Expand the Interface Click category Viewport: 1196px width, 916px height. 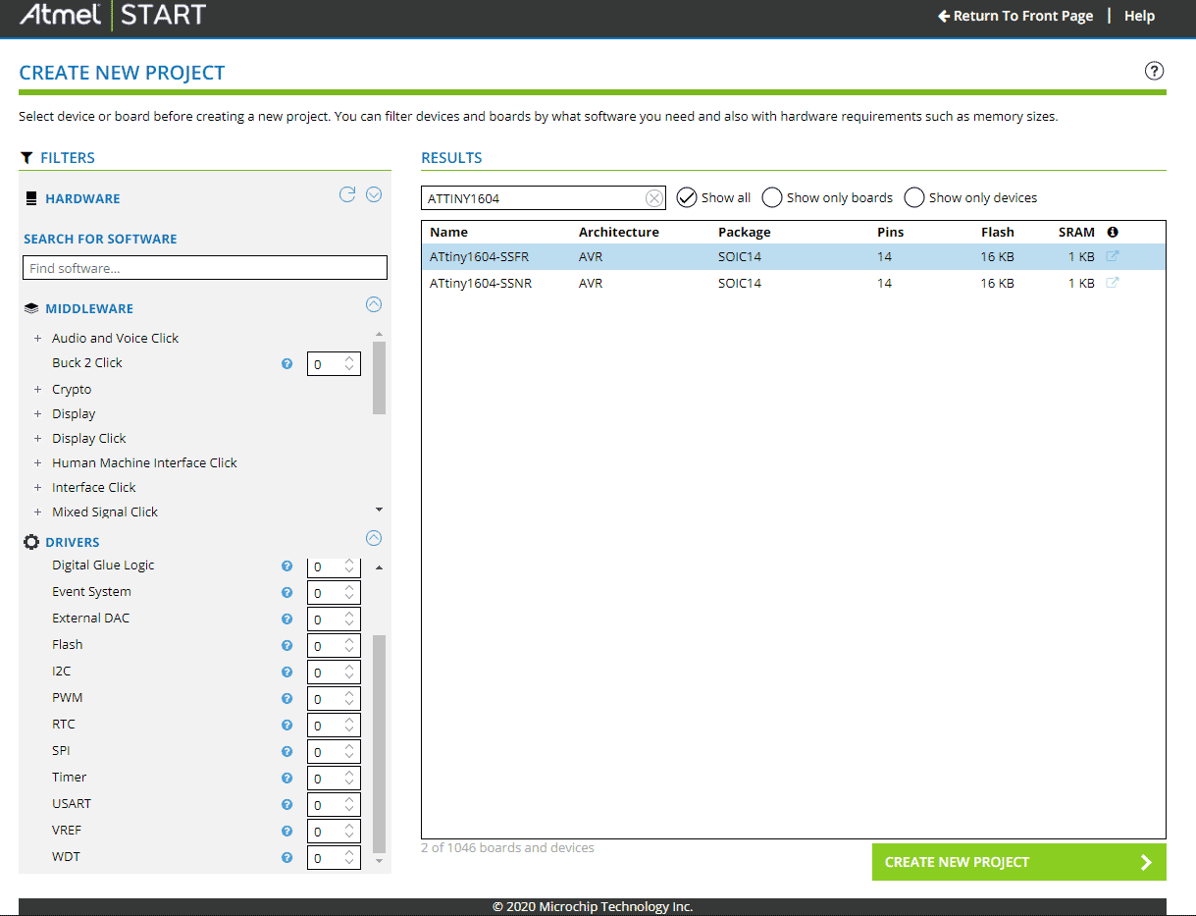coord(38,488)
